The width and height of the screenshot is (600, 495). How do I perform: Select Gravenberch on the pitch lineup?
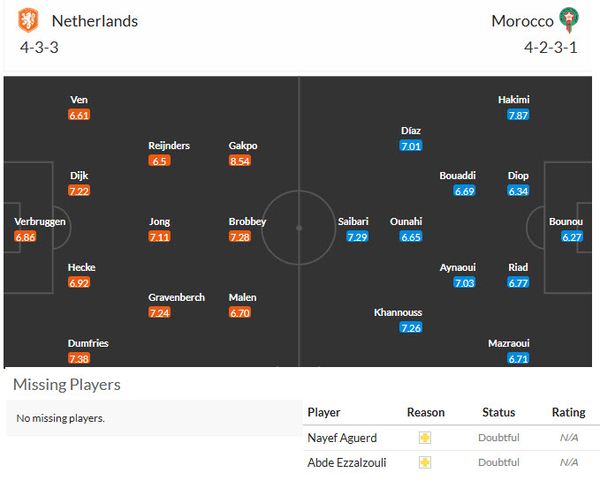177,297
